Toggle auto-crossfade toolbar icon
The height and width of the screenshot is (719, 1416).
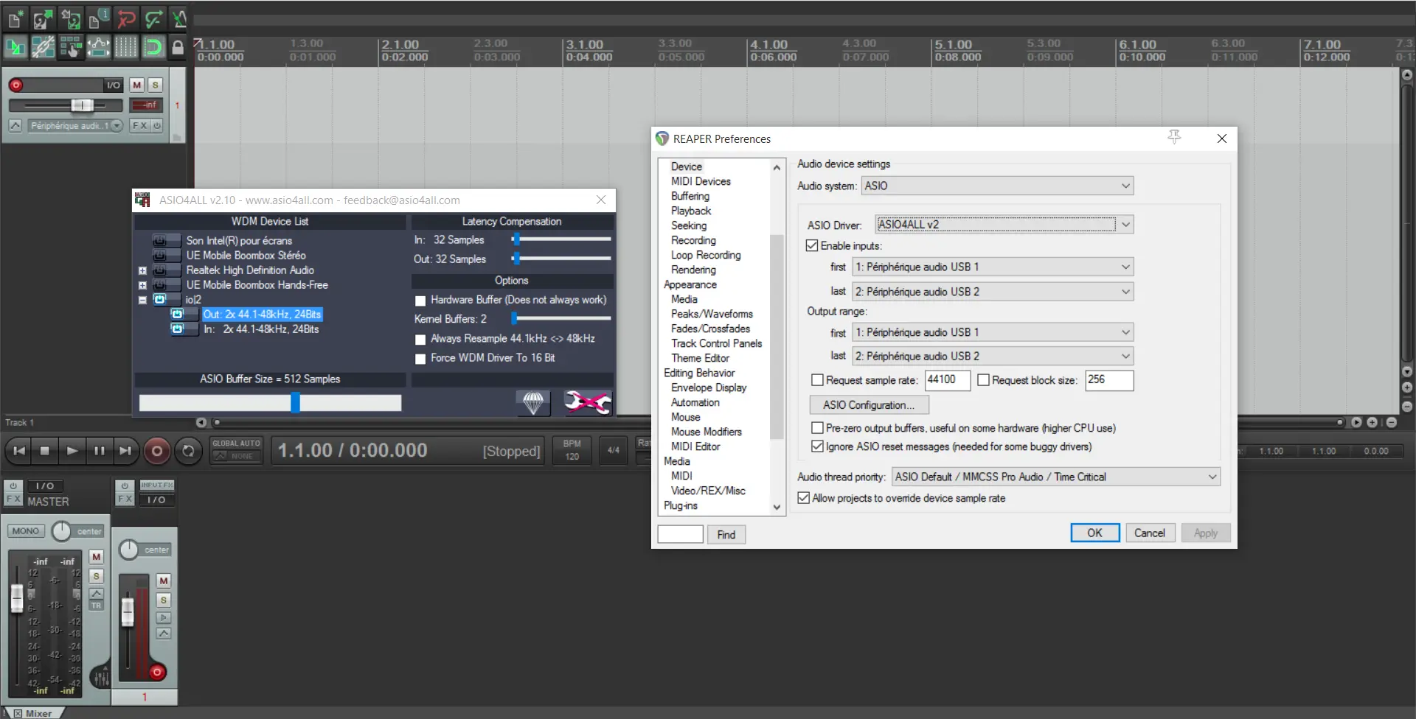[x=15, y=47]
